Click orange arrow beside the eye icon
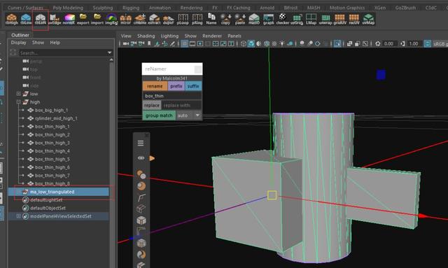448x268 pixels. (x=152, y=158)
